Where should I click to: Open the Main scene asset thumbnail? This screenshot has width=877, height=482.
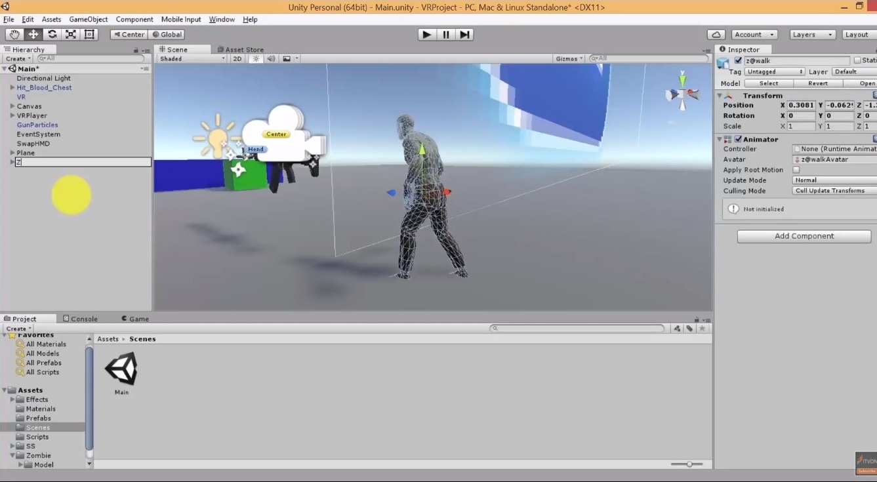pyautogui.click(x=121, y=370)
